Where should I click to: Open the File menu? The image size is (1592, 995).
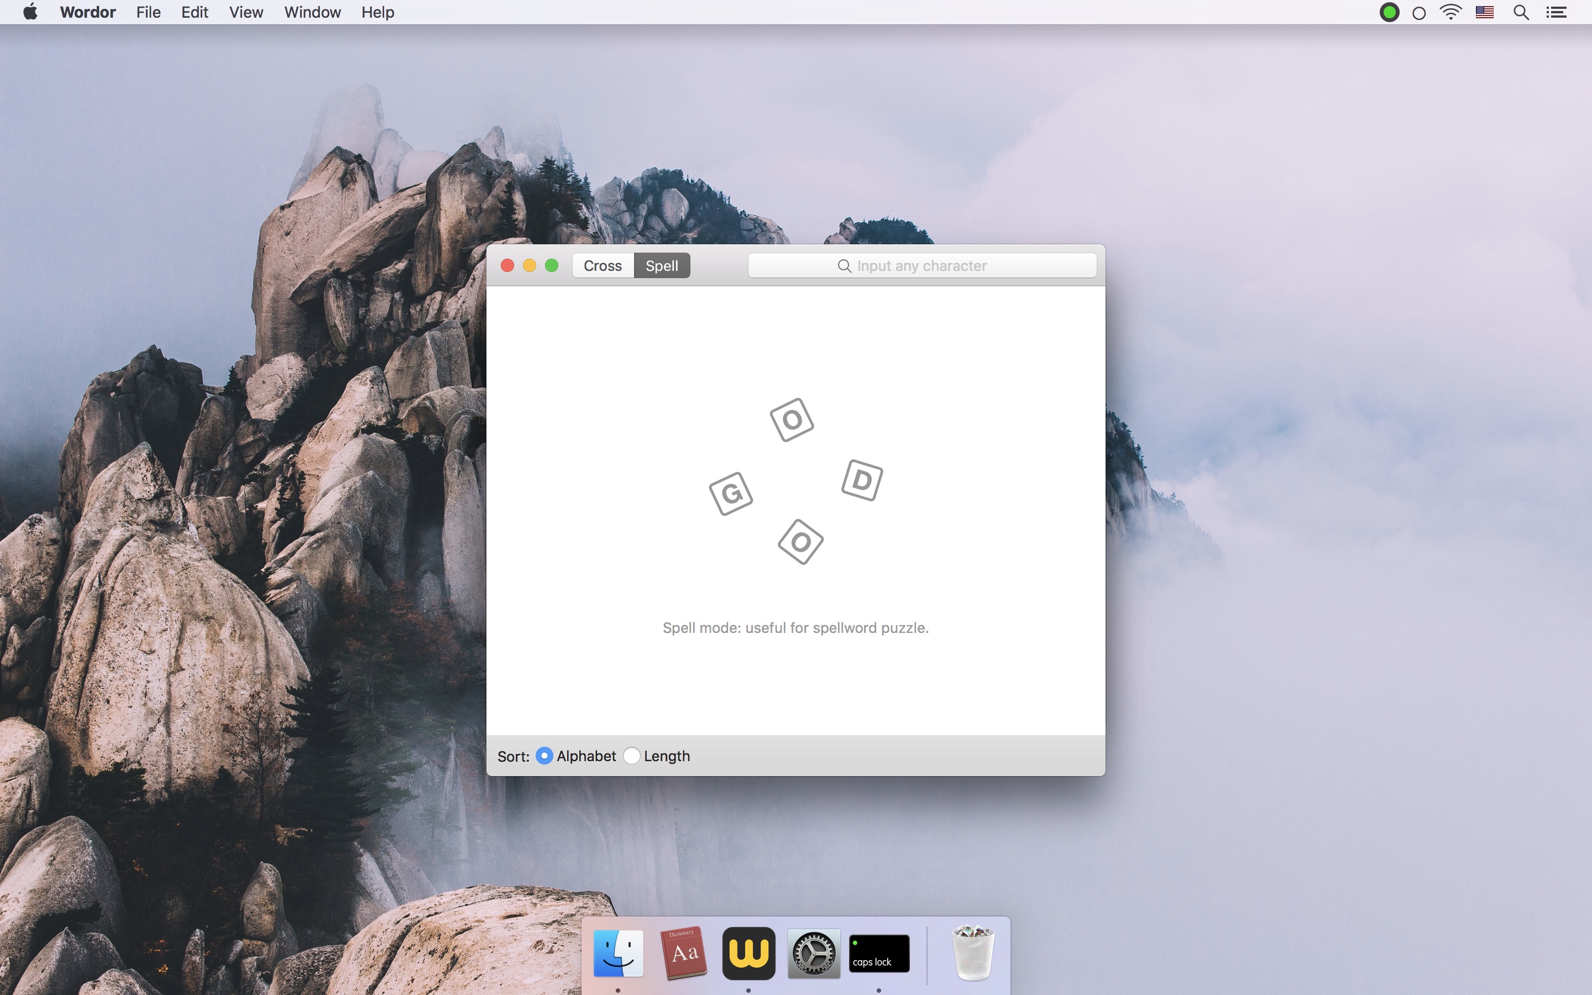tap(149, 13)
